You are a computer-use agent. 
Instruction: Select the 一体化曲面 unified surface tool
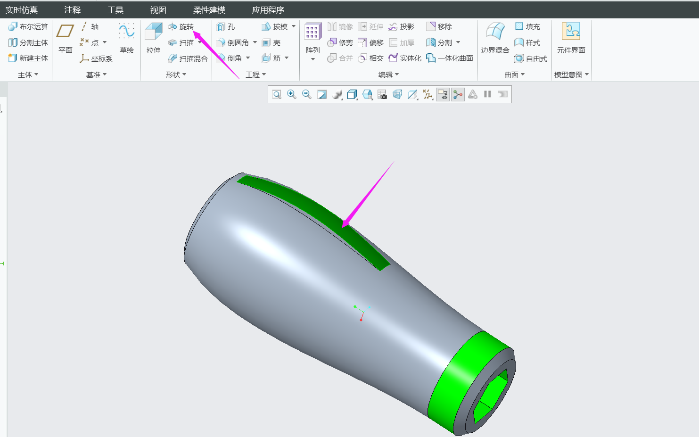pos(449,58)
